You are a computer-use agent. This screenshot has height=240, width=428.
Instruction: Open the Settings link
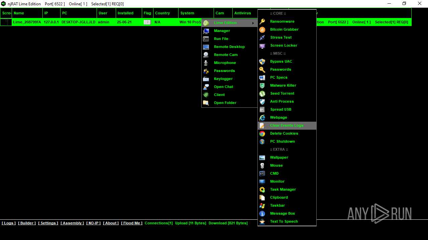(48, 223)
